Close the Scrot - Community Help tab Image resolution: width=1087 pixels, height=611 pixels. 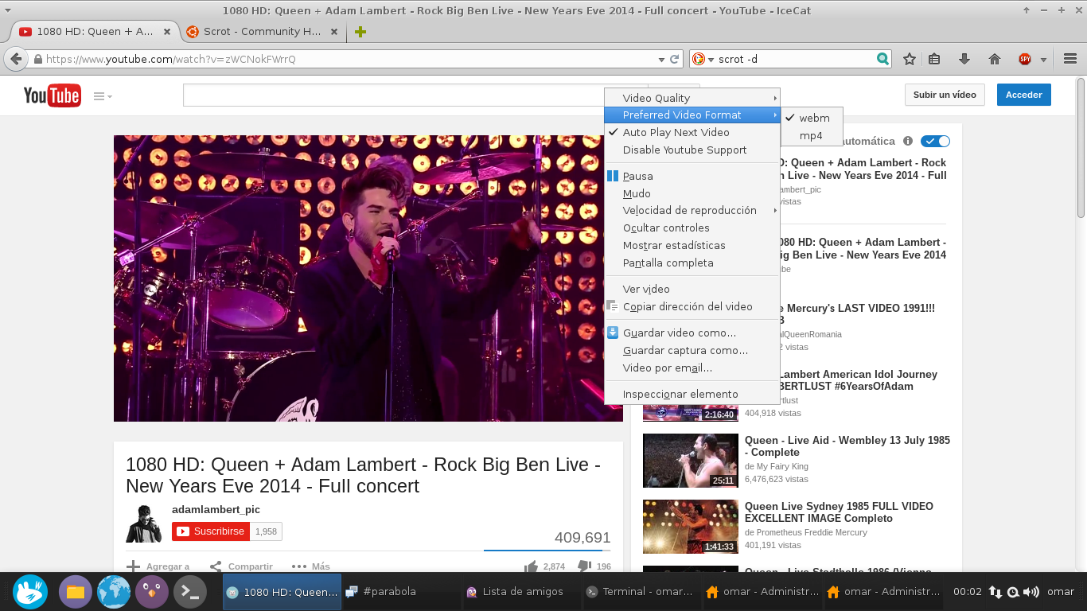[x=334, y=32]
